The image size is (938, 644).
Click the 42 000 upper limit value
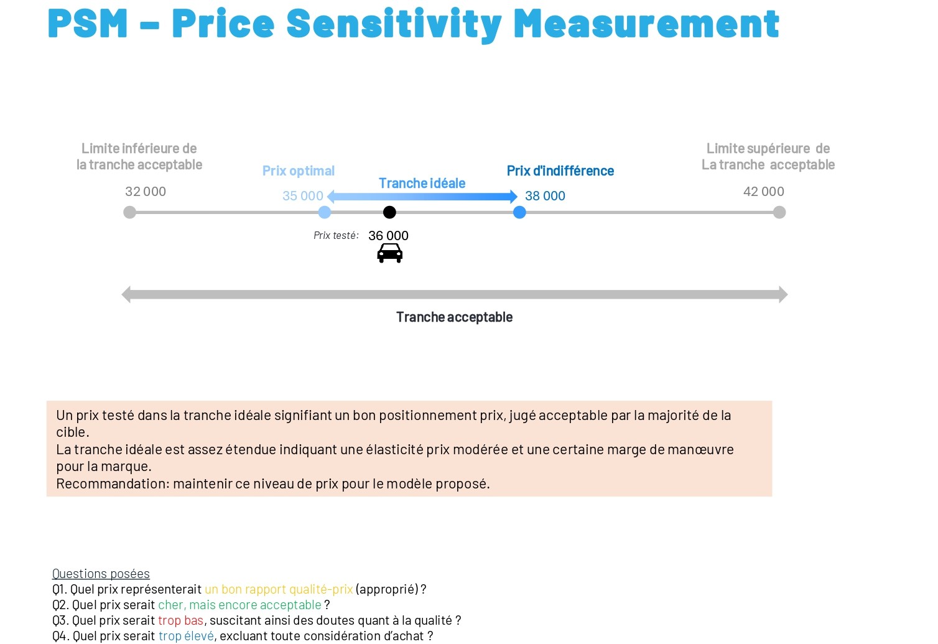tap(764, 192)
